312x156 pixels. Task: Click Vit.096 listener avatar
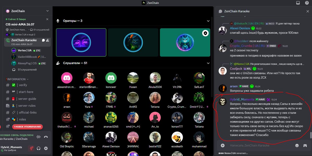[177, 78]
